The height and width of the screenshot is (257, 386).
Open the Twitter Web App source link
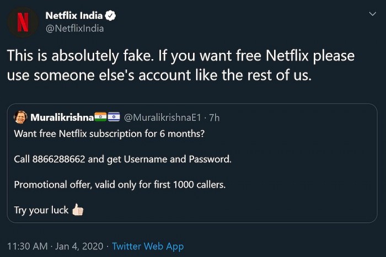(148, 246)
